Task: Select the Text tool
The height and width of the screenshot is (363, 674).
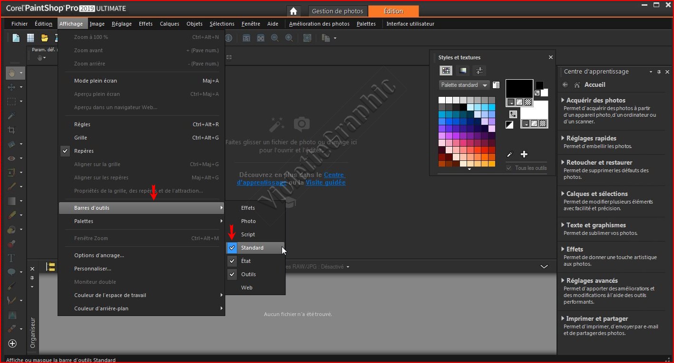Action: click(x=11, y=258)
